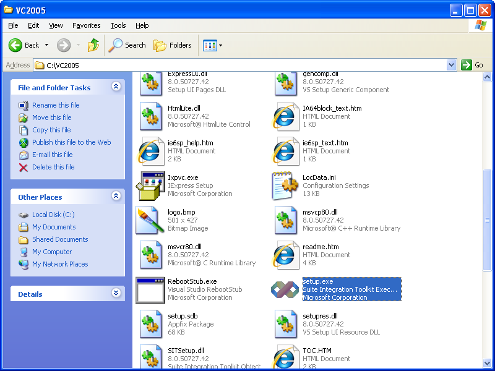Image resolution: width=495 pixels, height=371 pixels.
Task: Click the Up folder toolbar icon
Action: click(x=93, y=45)
